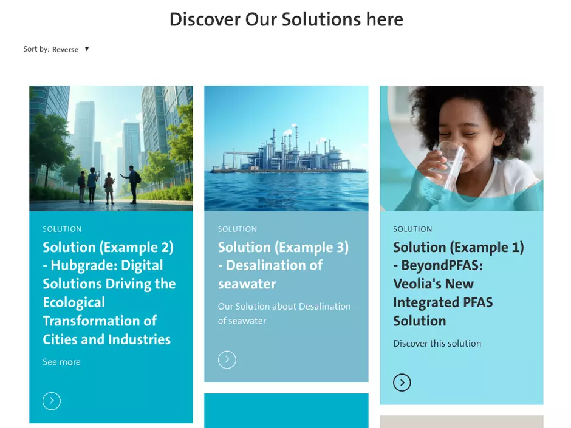Select the circular chevron under 'See more'
Screen dimensions: 571x428
click(52, 401)
